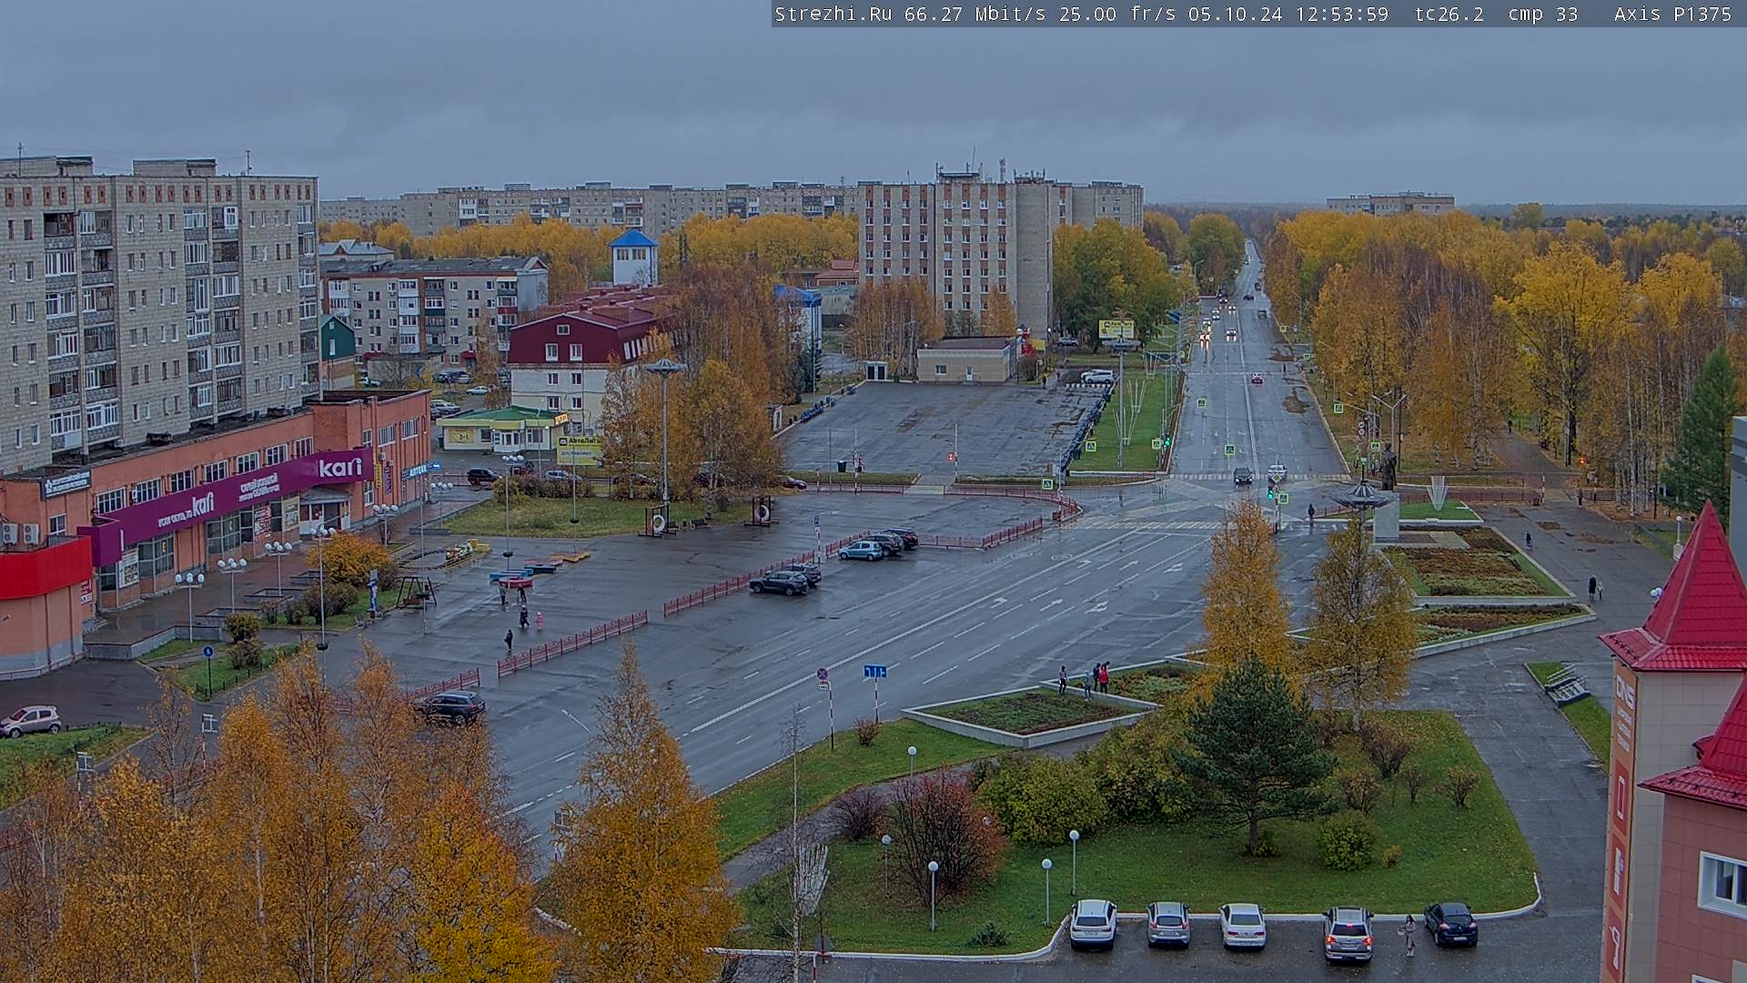Select the "Axis P1375" camera model text
Viewport: 1747px width, 983px height.
1672,14
